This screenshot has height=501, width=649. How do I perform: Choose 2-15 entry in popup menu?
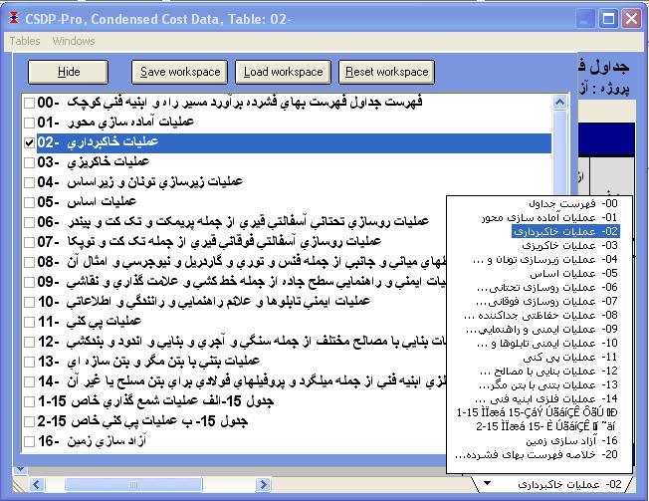(x=546, y=426)
